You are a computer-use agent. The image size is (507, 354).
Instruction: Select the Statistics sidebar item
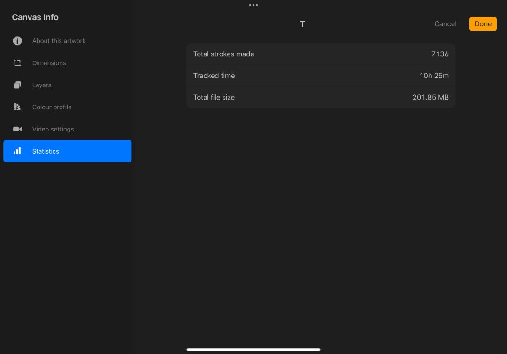pyautogui.click(x=67, y=151)
